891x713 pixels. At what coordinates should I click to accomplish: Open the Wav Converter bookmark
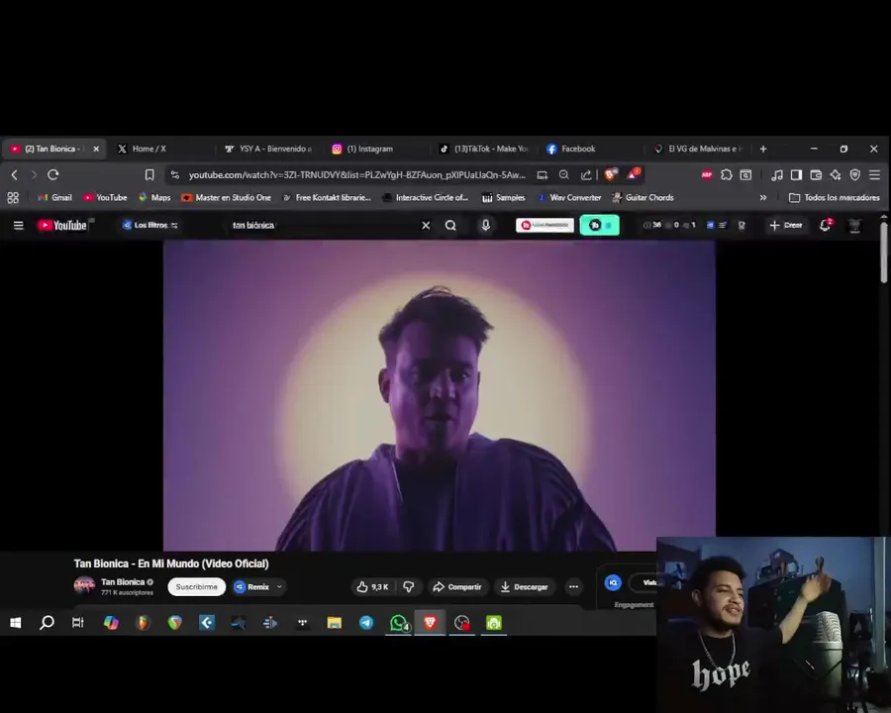[569, 197]
